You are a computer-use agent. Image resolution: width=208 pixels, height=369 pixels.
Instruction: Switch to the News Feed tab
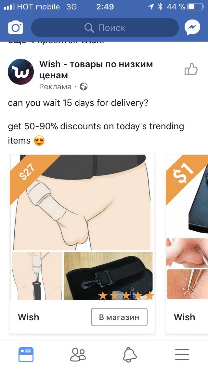(26, 354)
